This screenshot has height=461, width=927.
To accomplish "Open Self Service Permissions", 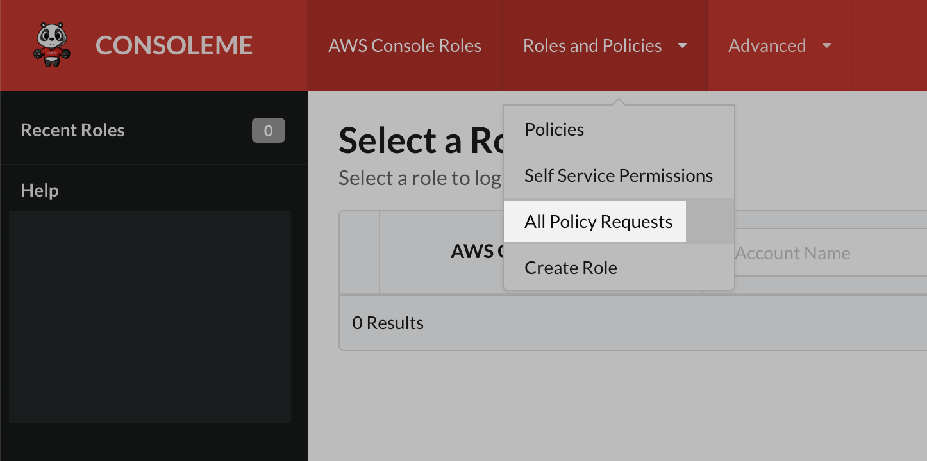I will [618, 175].
